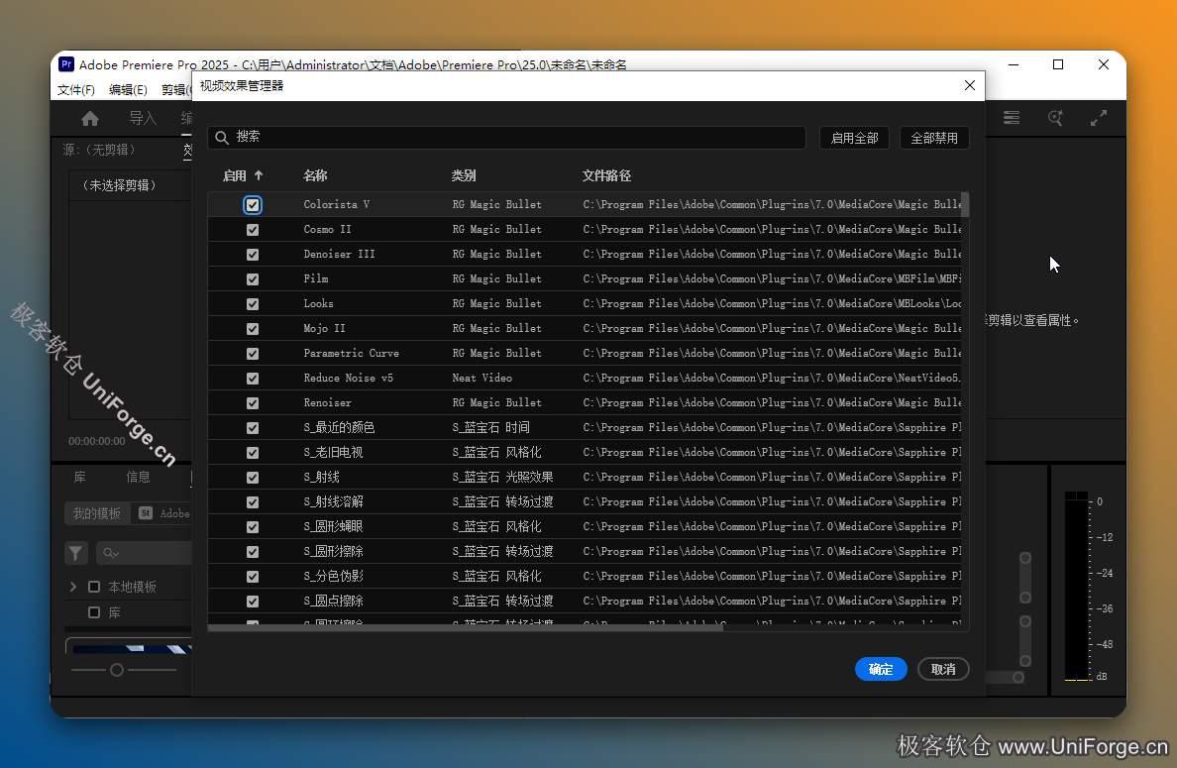1177x768 pixels.
Task: Click the Adobe Stock icon beside 我的模板
Action: 146,512
